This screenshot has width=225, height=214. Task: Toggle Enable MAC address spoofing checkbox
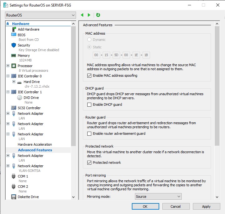pos(89,75)
